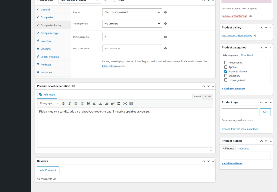The width and height of the screenshot is (277, 192).
Task: Click Remove product image link
Action: point(234,16)
